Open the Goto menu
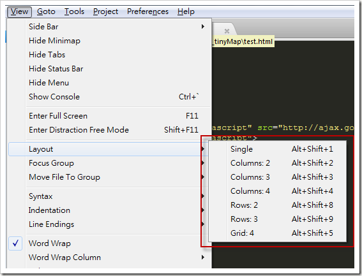The width and height of the screenshot is (362, 276). tap(46, 11)
